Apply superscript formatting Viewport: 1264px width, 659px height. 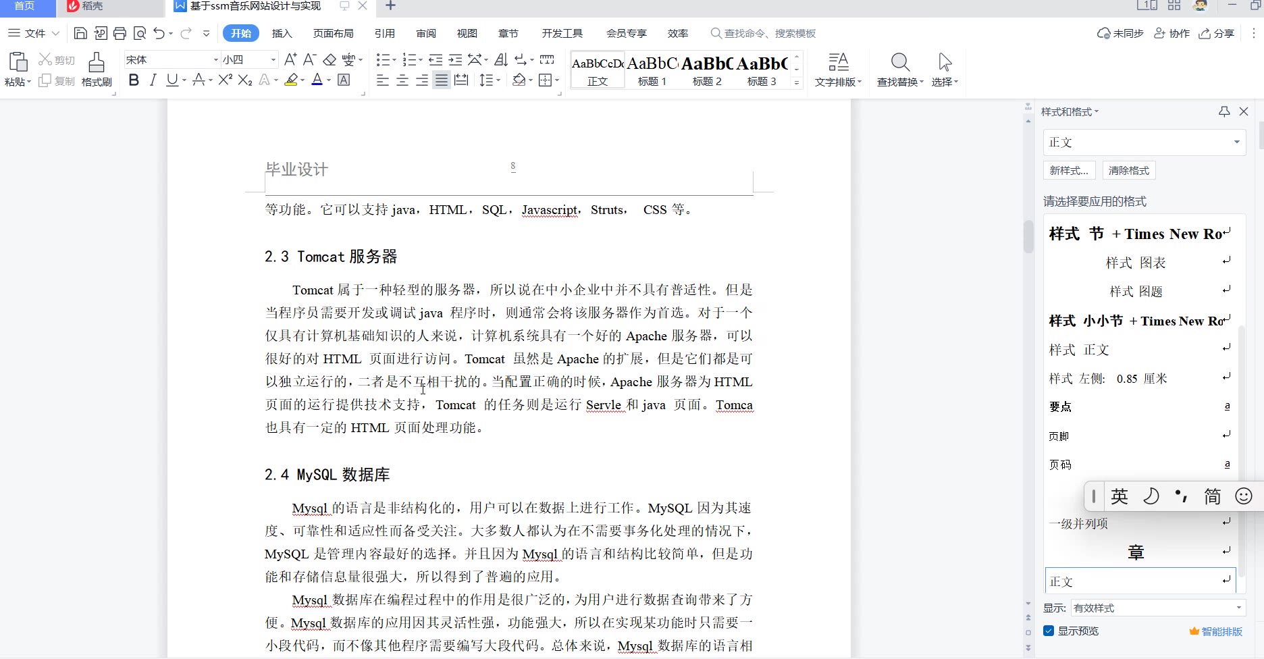click(226, 80)
